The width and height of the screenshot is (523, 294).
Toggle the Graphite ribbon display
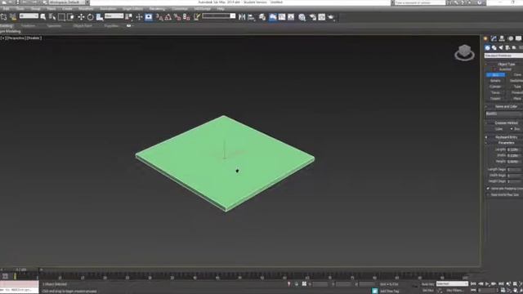click(x=273, y=16)
